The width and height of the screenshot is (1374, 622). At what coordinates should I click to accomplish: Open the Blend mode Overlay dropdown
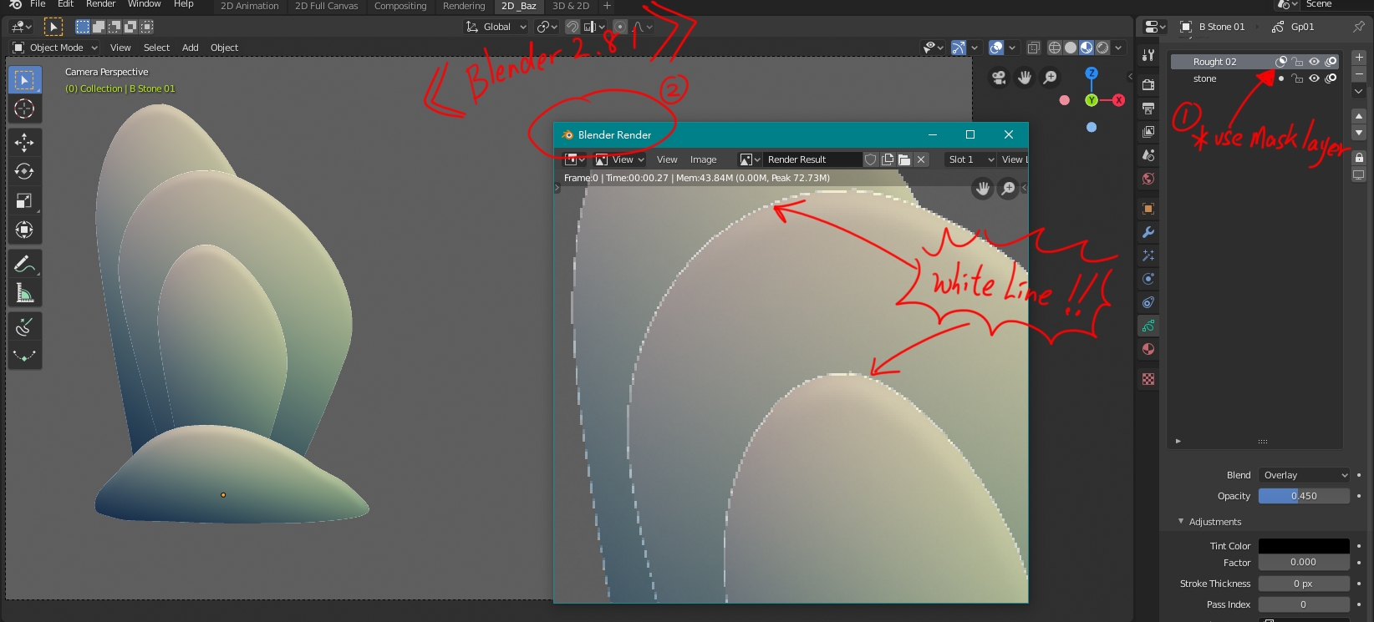click(1304, 475)
